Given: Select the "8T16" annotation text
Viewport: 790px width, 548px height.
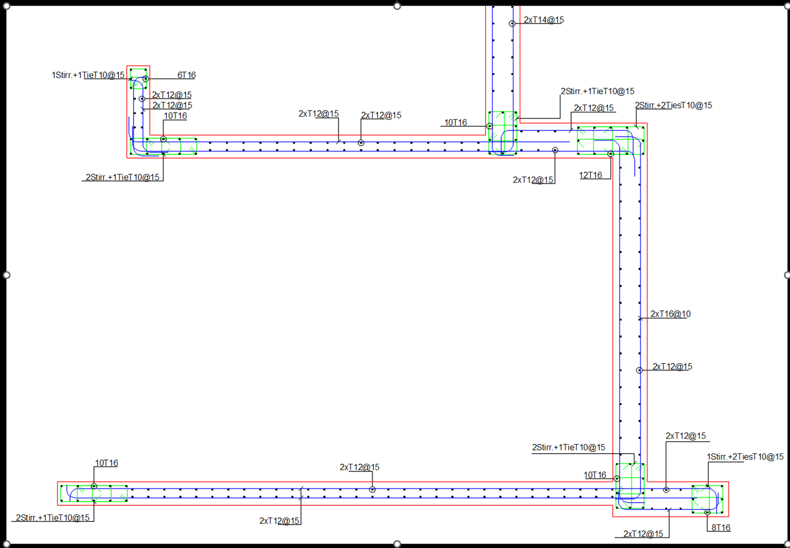Looking at the screenshot, I should point(721,528).
